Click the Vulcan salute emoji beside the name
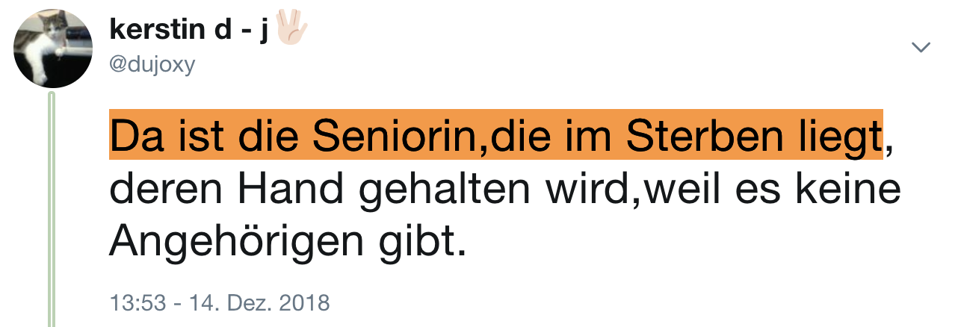Viewport: 961px width, 327px height. coord(291,30)
